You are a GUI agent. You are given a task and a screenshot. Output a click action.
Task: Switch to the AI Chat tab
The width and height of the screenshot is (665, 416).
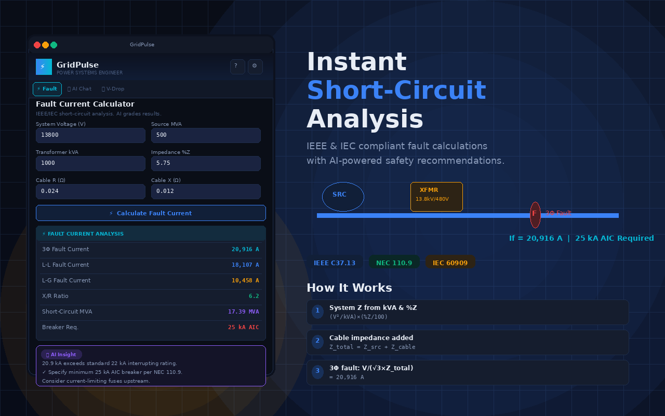pos(79,89)
